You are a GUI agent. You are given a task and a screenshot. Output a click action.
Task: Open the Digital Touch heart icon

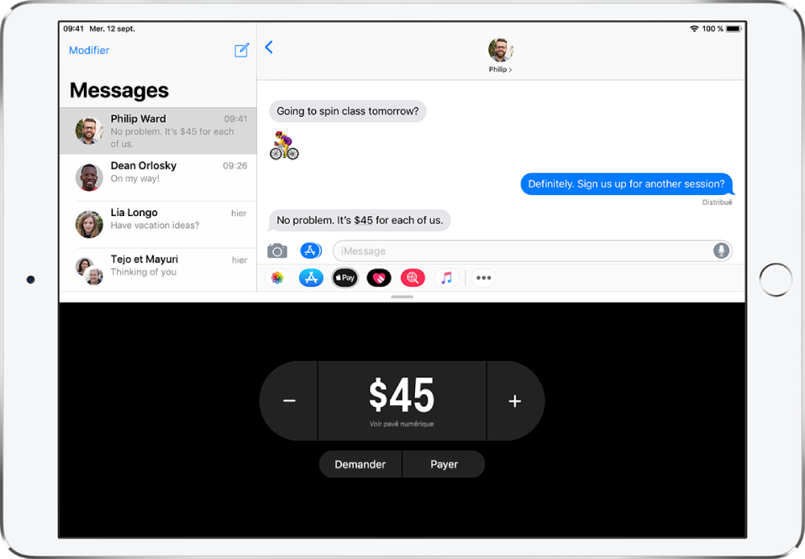379,278
